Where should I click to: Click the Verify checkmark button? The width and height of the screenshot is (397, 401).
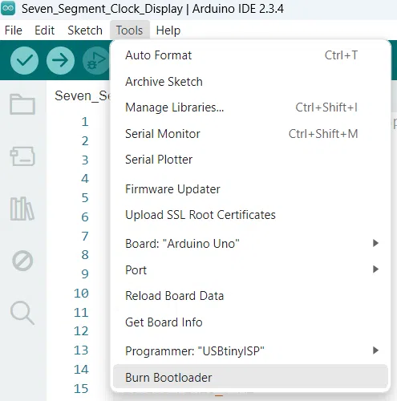click(x=24, y=60)
